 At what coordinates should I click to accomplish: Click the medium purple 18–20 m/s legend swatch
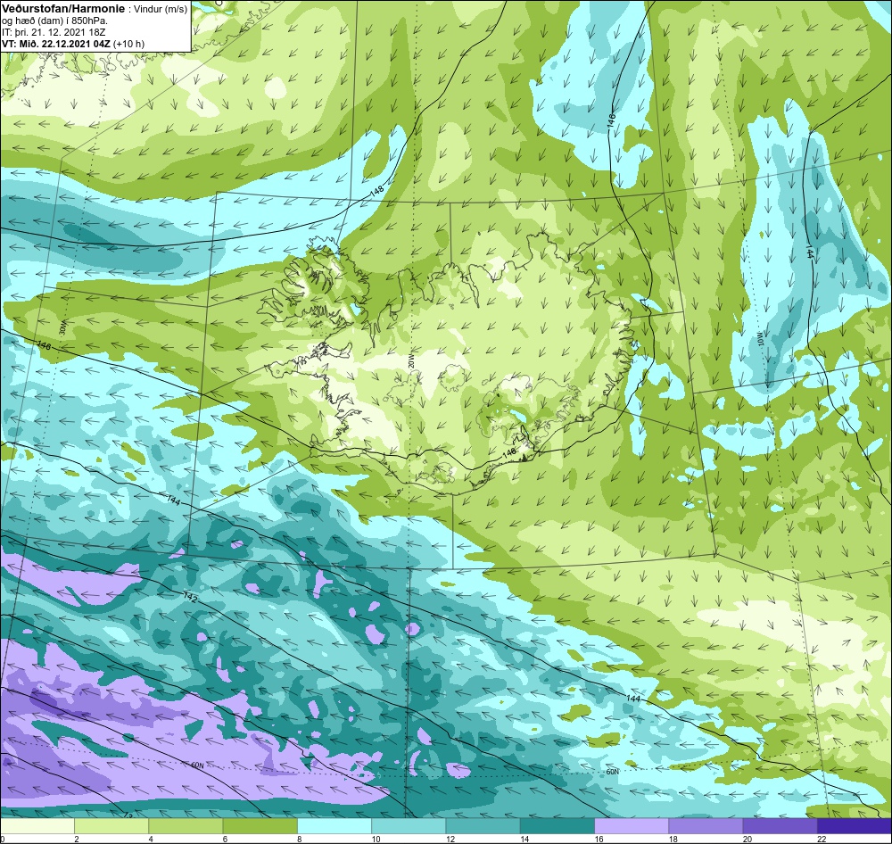tap(706, 826)
